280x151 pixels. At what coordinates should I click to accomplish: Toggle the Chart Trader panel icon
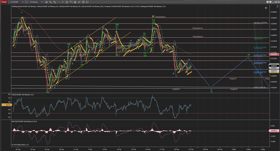click(71, 2)
